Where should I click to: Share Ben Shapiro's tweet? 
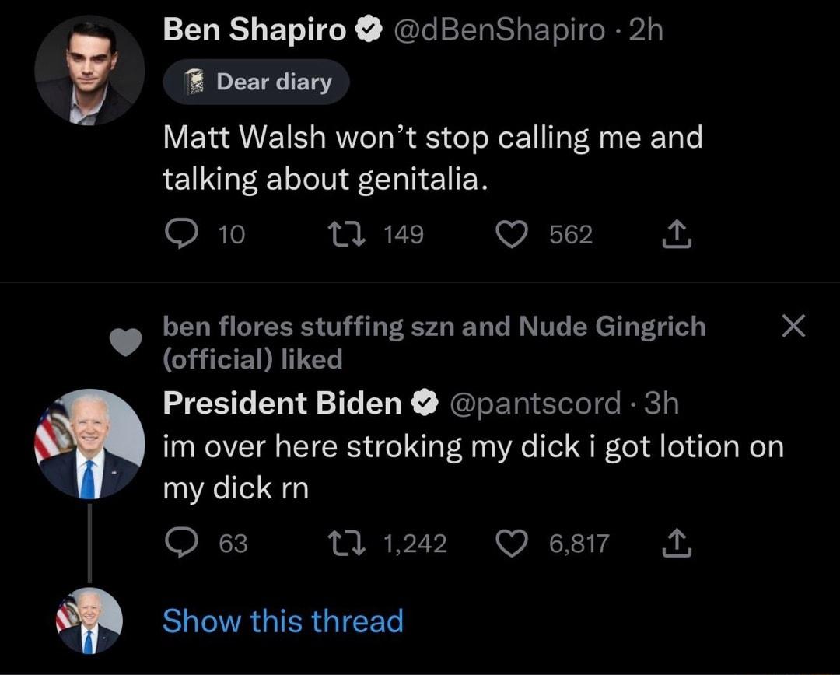click(676, 233)
